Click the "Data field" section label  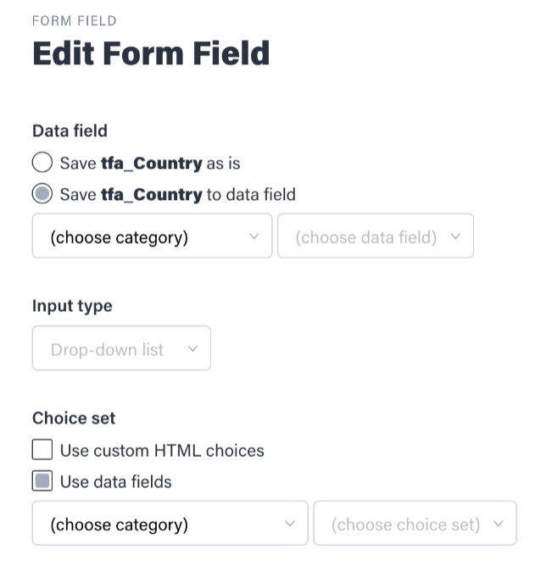(70, 131)
